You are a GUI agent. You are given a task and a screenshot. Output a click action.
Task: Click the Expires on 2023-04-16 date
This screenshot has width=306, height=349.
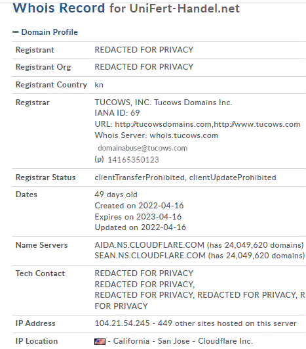[x=138, y=217]
